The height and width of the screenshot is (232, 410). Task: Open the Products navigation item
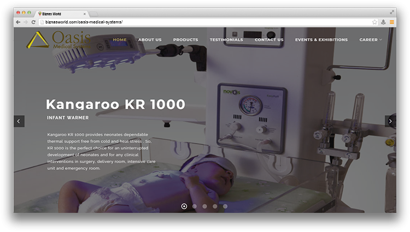[185, 40]
